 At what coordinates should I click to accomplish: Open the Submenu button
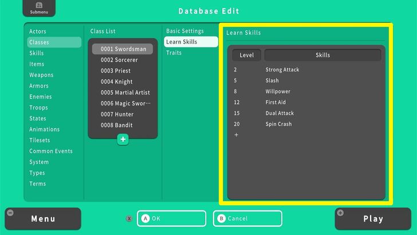[x=39, y=8]
